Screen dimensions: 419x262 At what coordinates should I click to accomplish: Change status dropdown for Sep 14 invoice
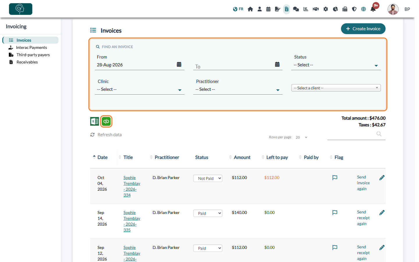[x=208, y=213]
